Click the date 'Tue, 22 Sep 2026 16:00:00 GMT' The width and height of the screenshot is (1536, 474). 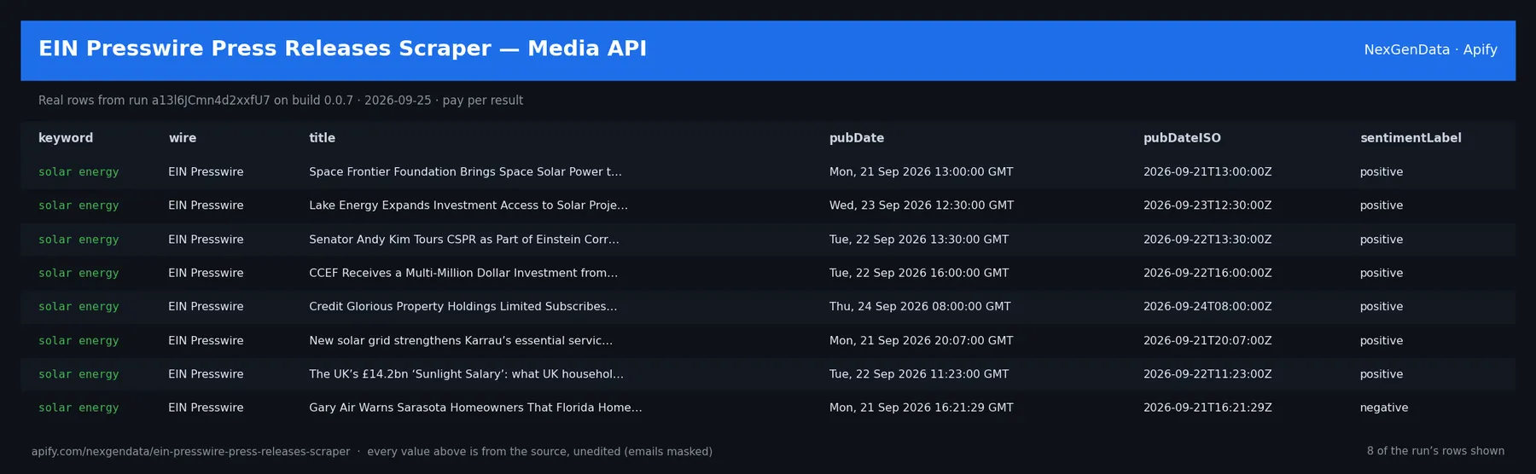pos(918,273)
